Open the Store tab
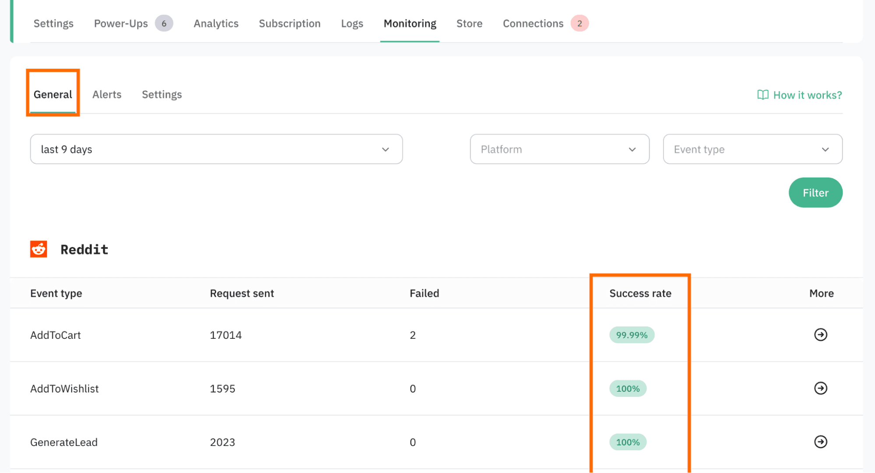The height and width of the screenshot is (473, 875). 469,23
